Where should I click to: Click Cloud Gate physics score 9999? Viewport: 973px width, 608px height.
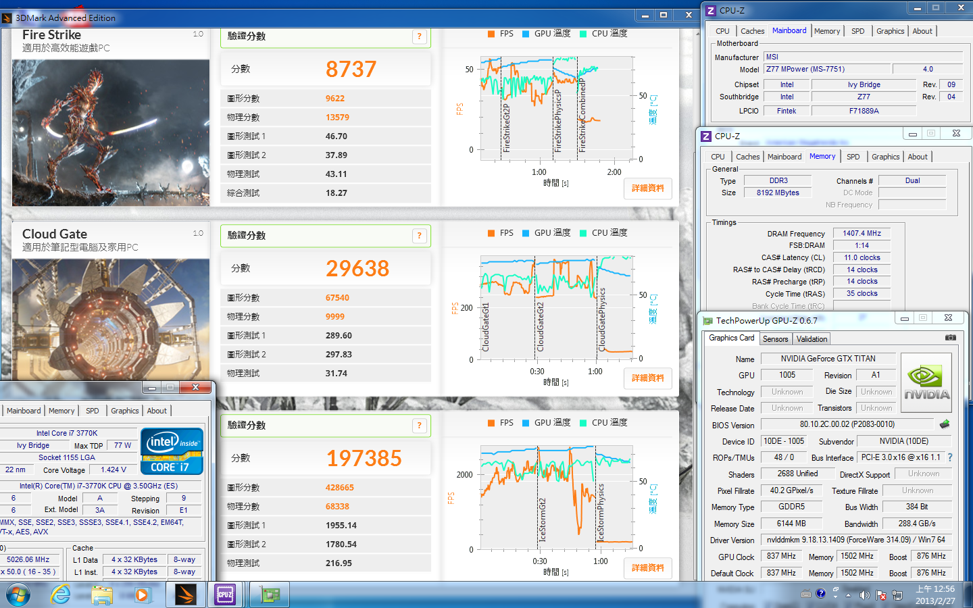coord(335,316)
